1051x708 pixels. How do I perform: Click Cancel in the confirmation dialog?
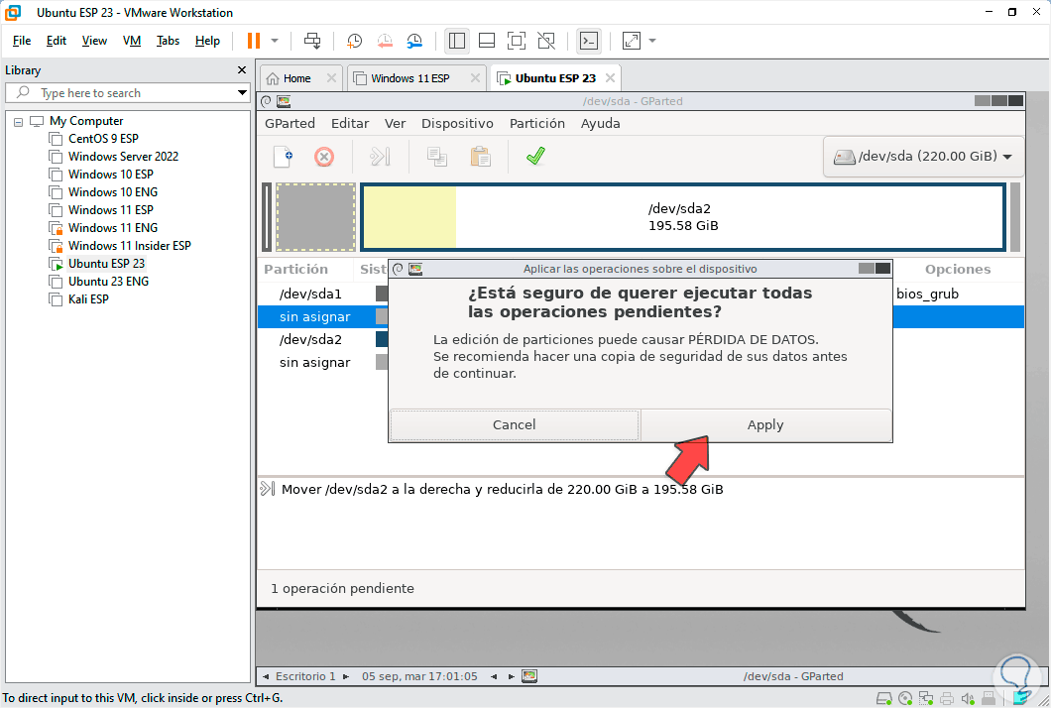(x=515, y=425)
